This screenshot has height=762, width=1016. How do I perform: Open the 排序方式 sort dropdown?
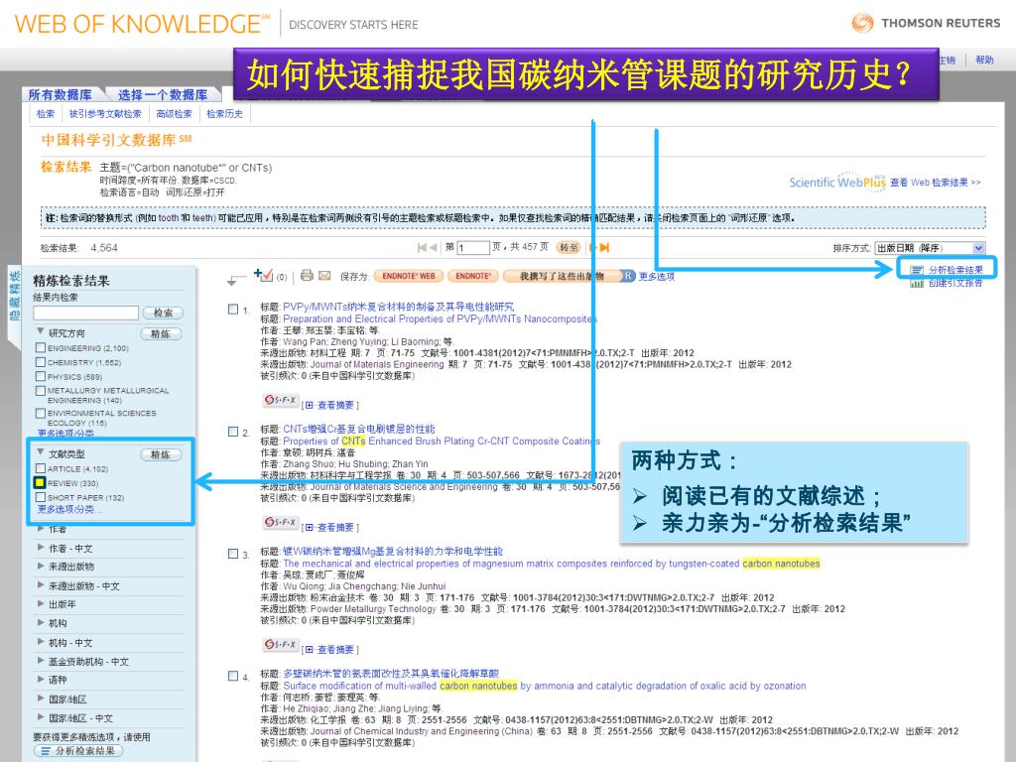pos(930,248)
